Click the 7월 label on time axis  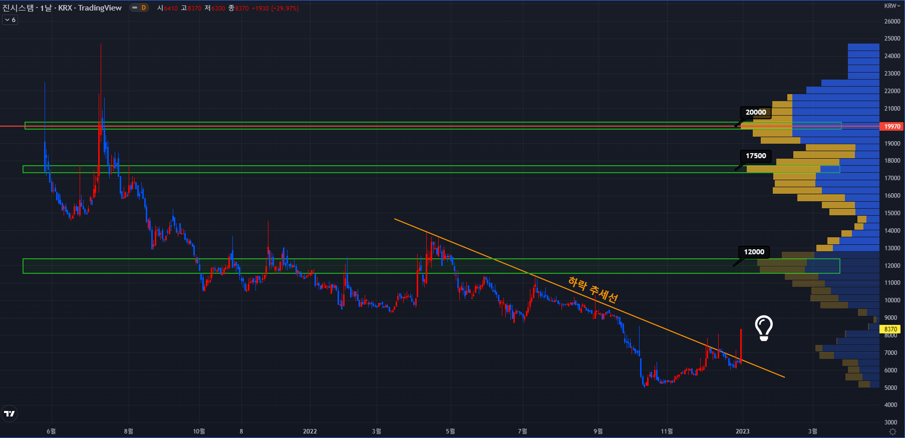[x=522, y=431]
